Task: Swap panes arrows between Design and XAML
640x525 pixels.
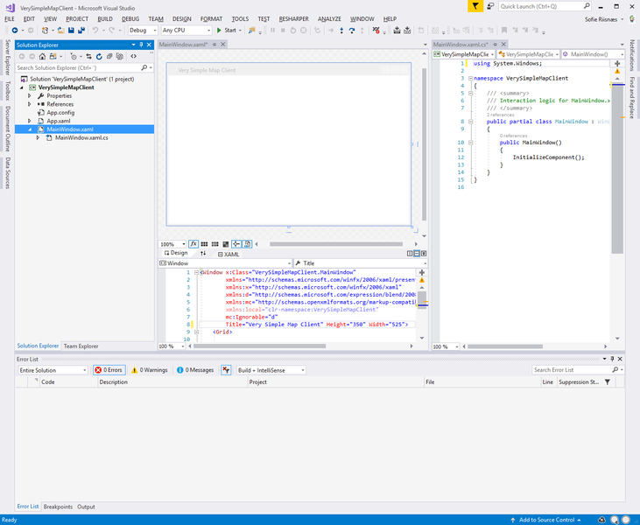Action: (x=203, y=254)
